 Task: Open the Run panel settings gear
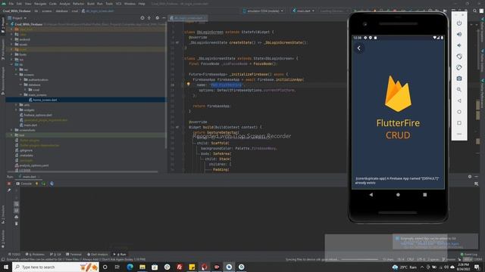click(470, 177)
